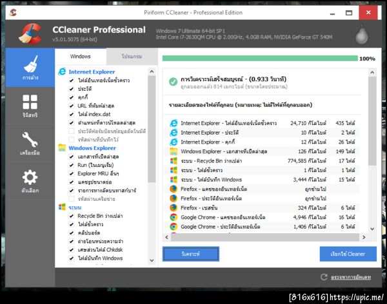Click the checklist scroll down arrow
This screenshot has height=304, width=387.
point(152,260)
